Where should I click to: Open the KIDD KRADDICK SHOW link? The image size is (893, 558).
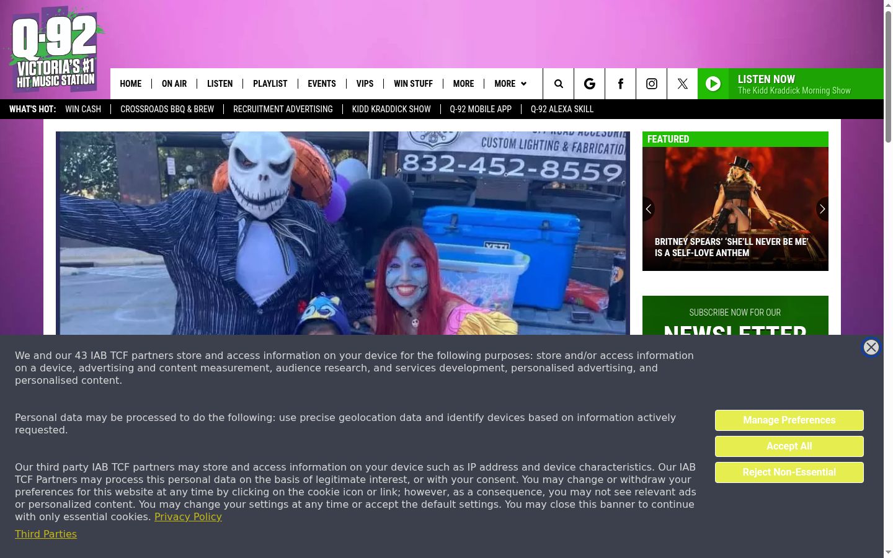tap(391, 109)
